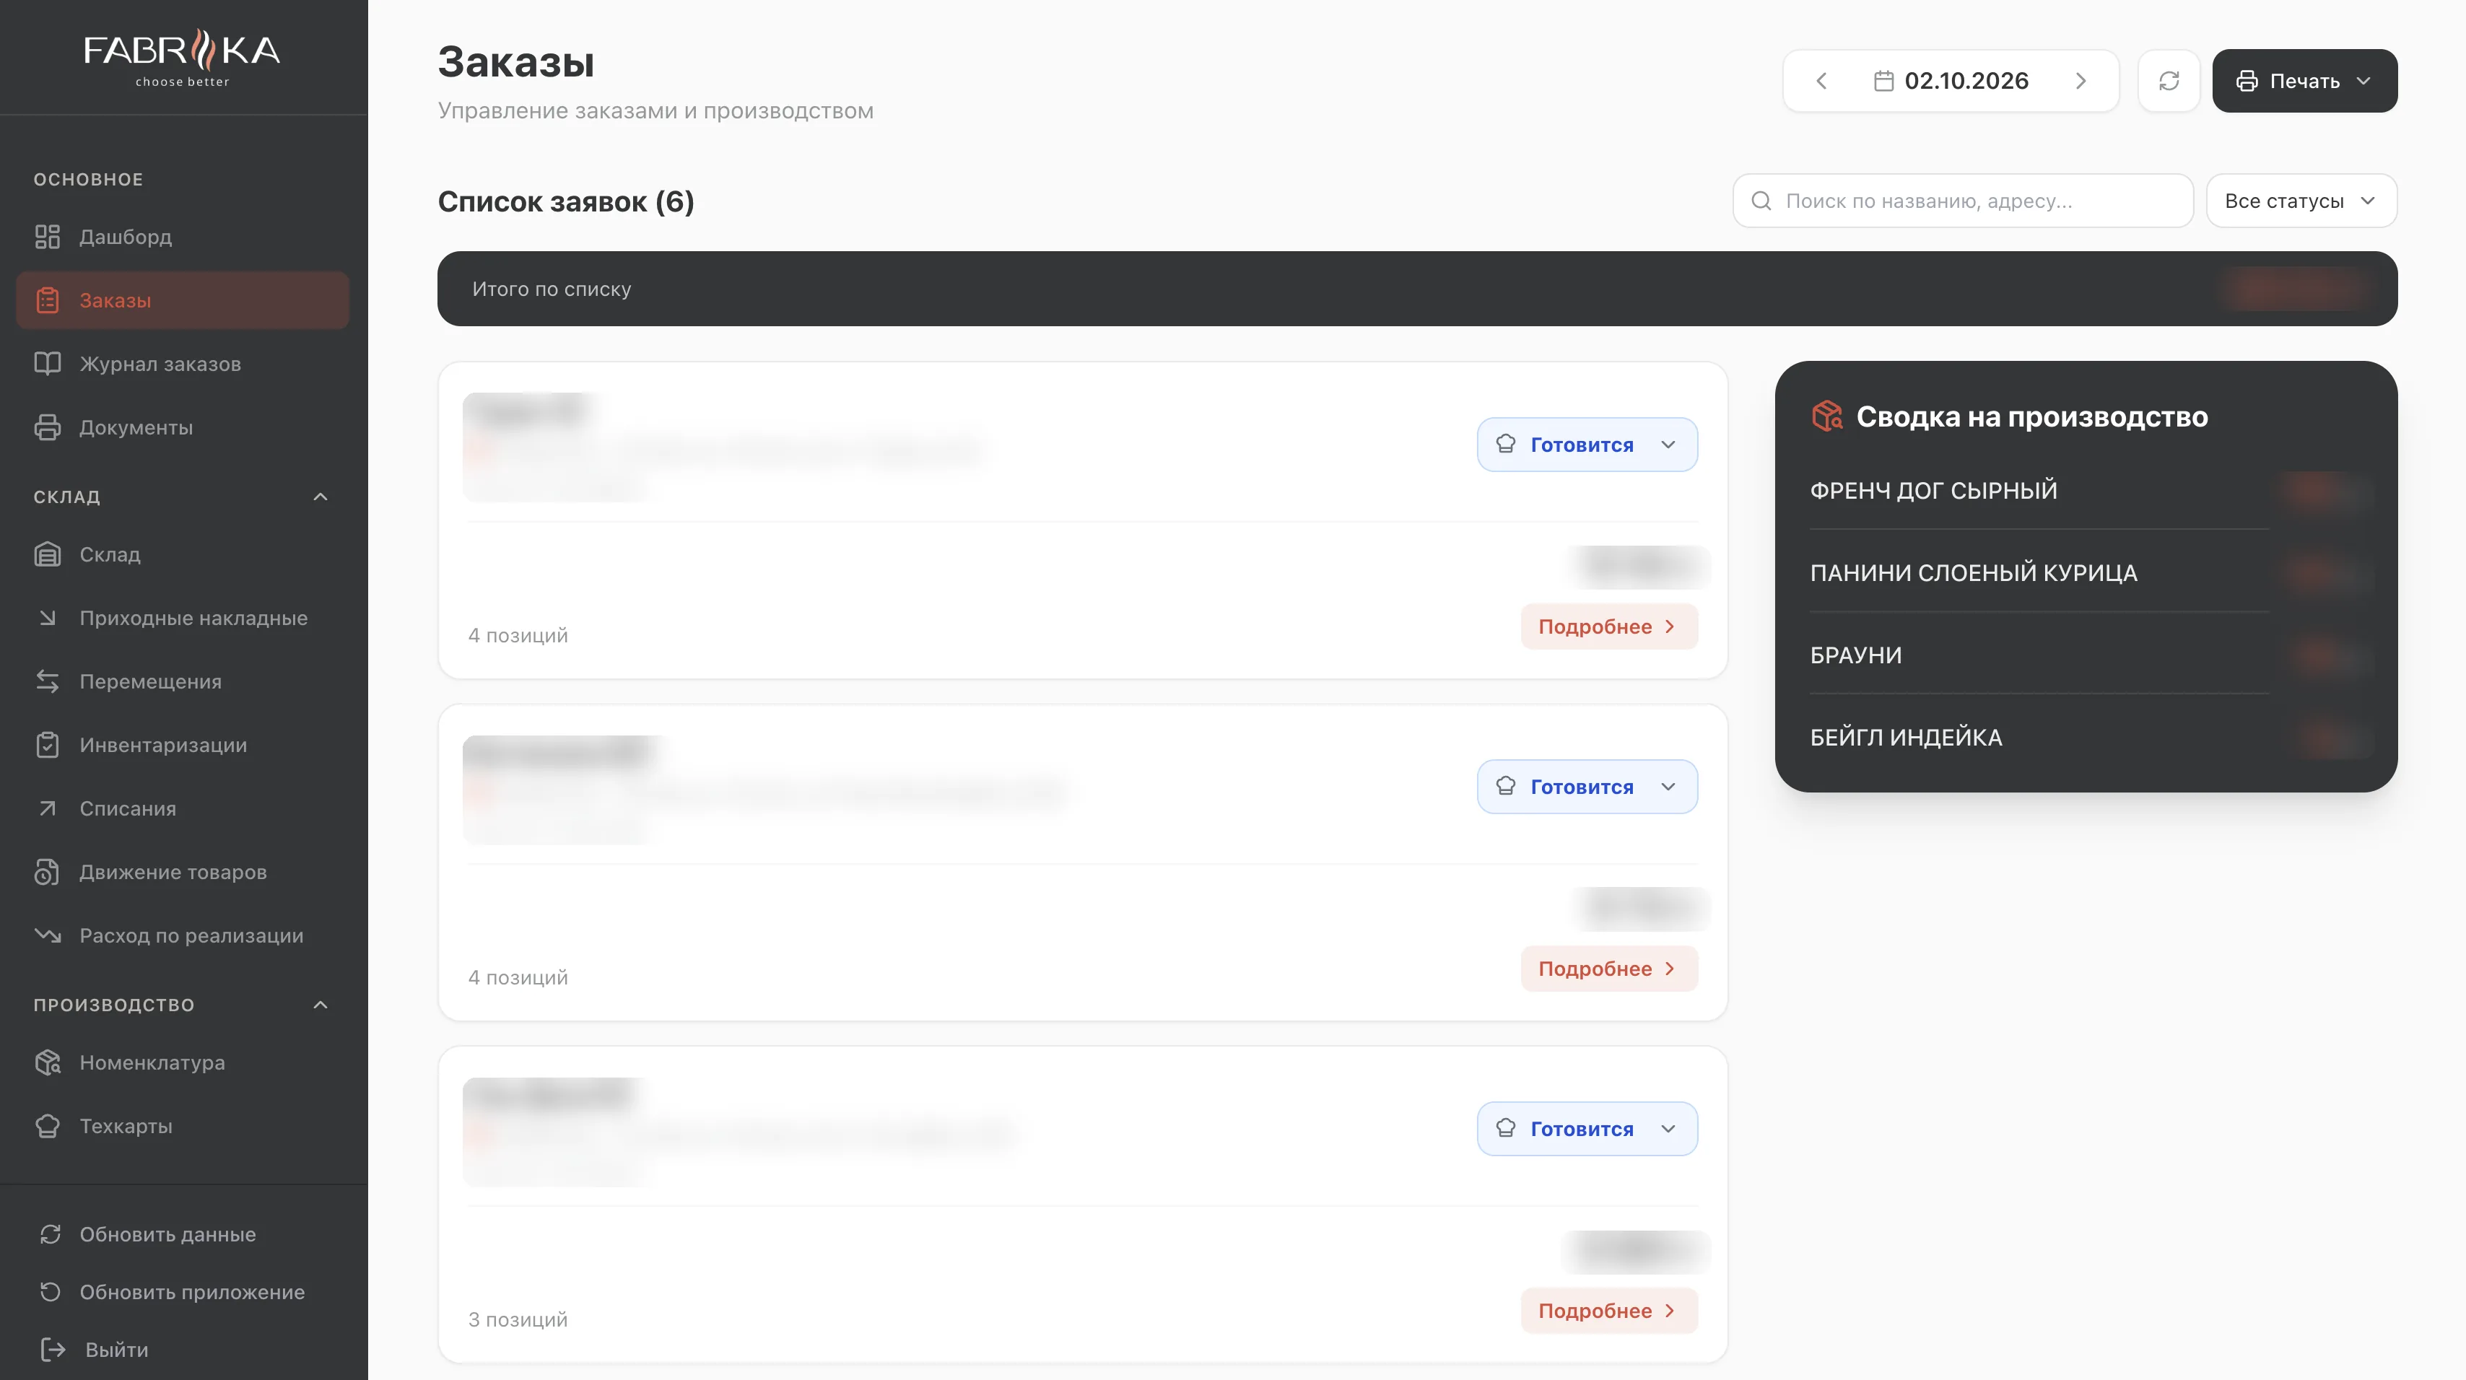Click the БЕЙГЛ ИНДЕЙКА summary row
This screenshot has height=1380, width=2466.
2087,737
